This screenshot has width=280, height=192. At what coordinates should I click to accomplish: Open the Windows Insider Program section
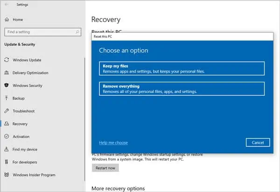coord(34,175)
